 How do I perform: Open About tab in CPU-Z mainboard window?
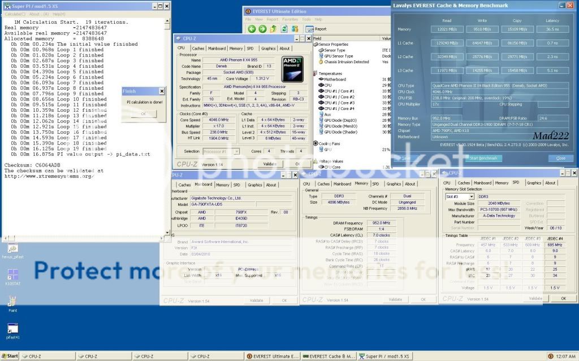pyautogui.click(x=271, y=185)
